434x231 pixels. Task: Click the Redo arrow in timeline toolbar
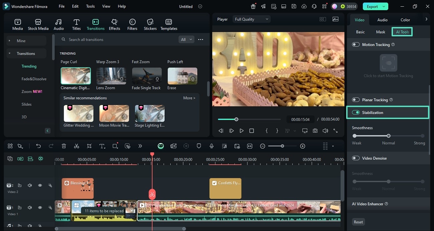pyautogui.click(x=51, y=146)
